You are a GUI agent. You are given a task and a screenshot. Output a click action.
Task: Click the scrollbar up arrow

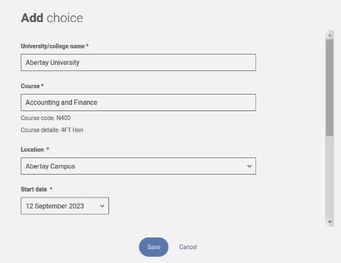(330, 35)
